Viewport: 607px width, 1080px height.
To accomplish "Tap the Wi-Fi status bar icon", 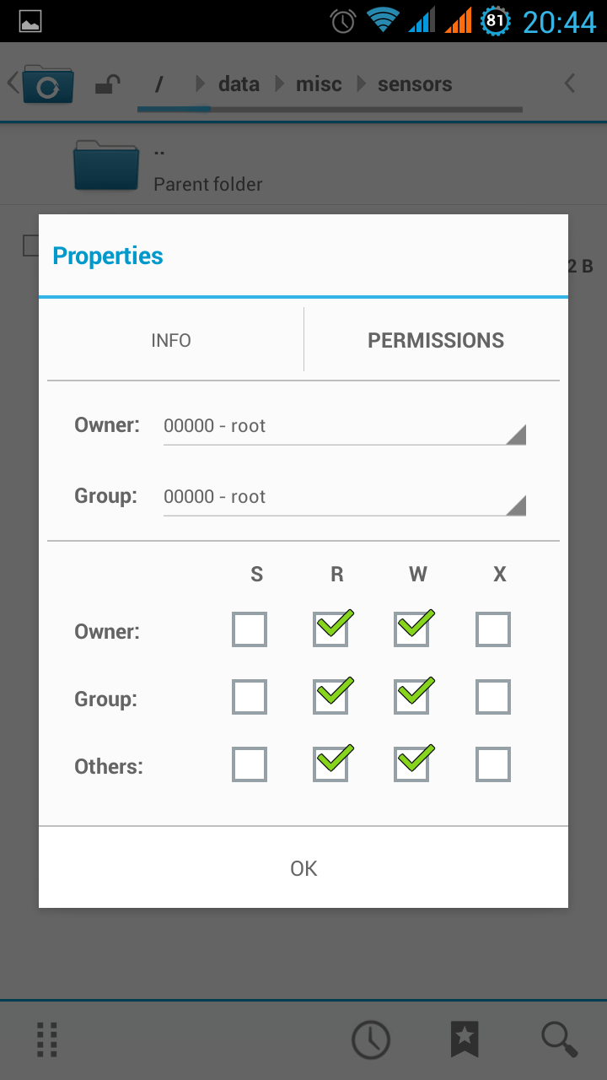I will pos(383,20).
